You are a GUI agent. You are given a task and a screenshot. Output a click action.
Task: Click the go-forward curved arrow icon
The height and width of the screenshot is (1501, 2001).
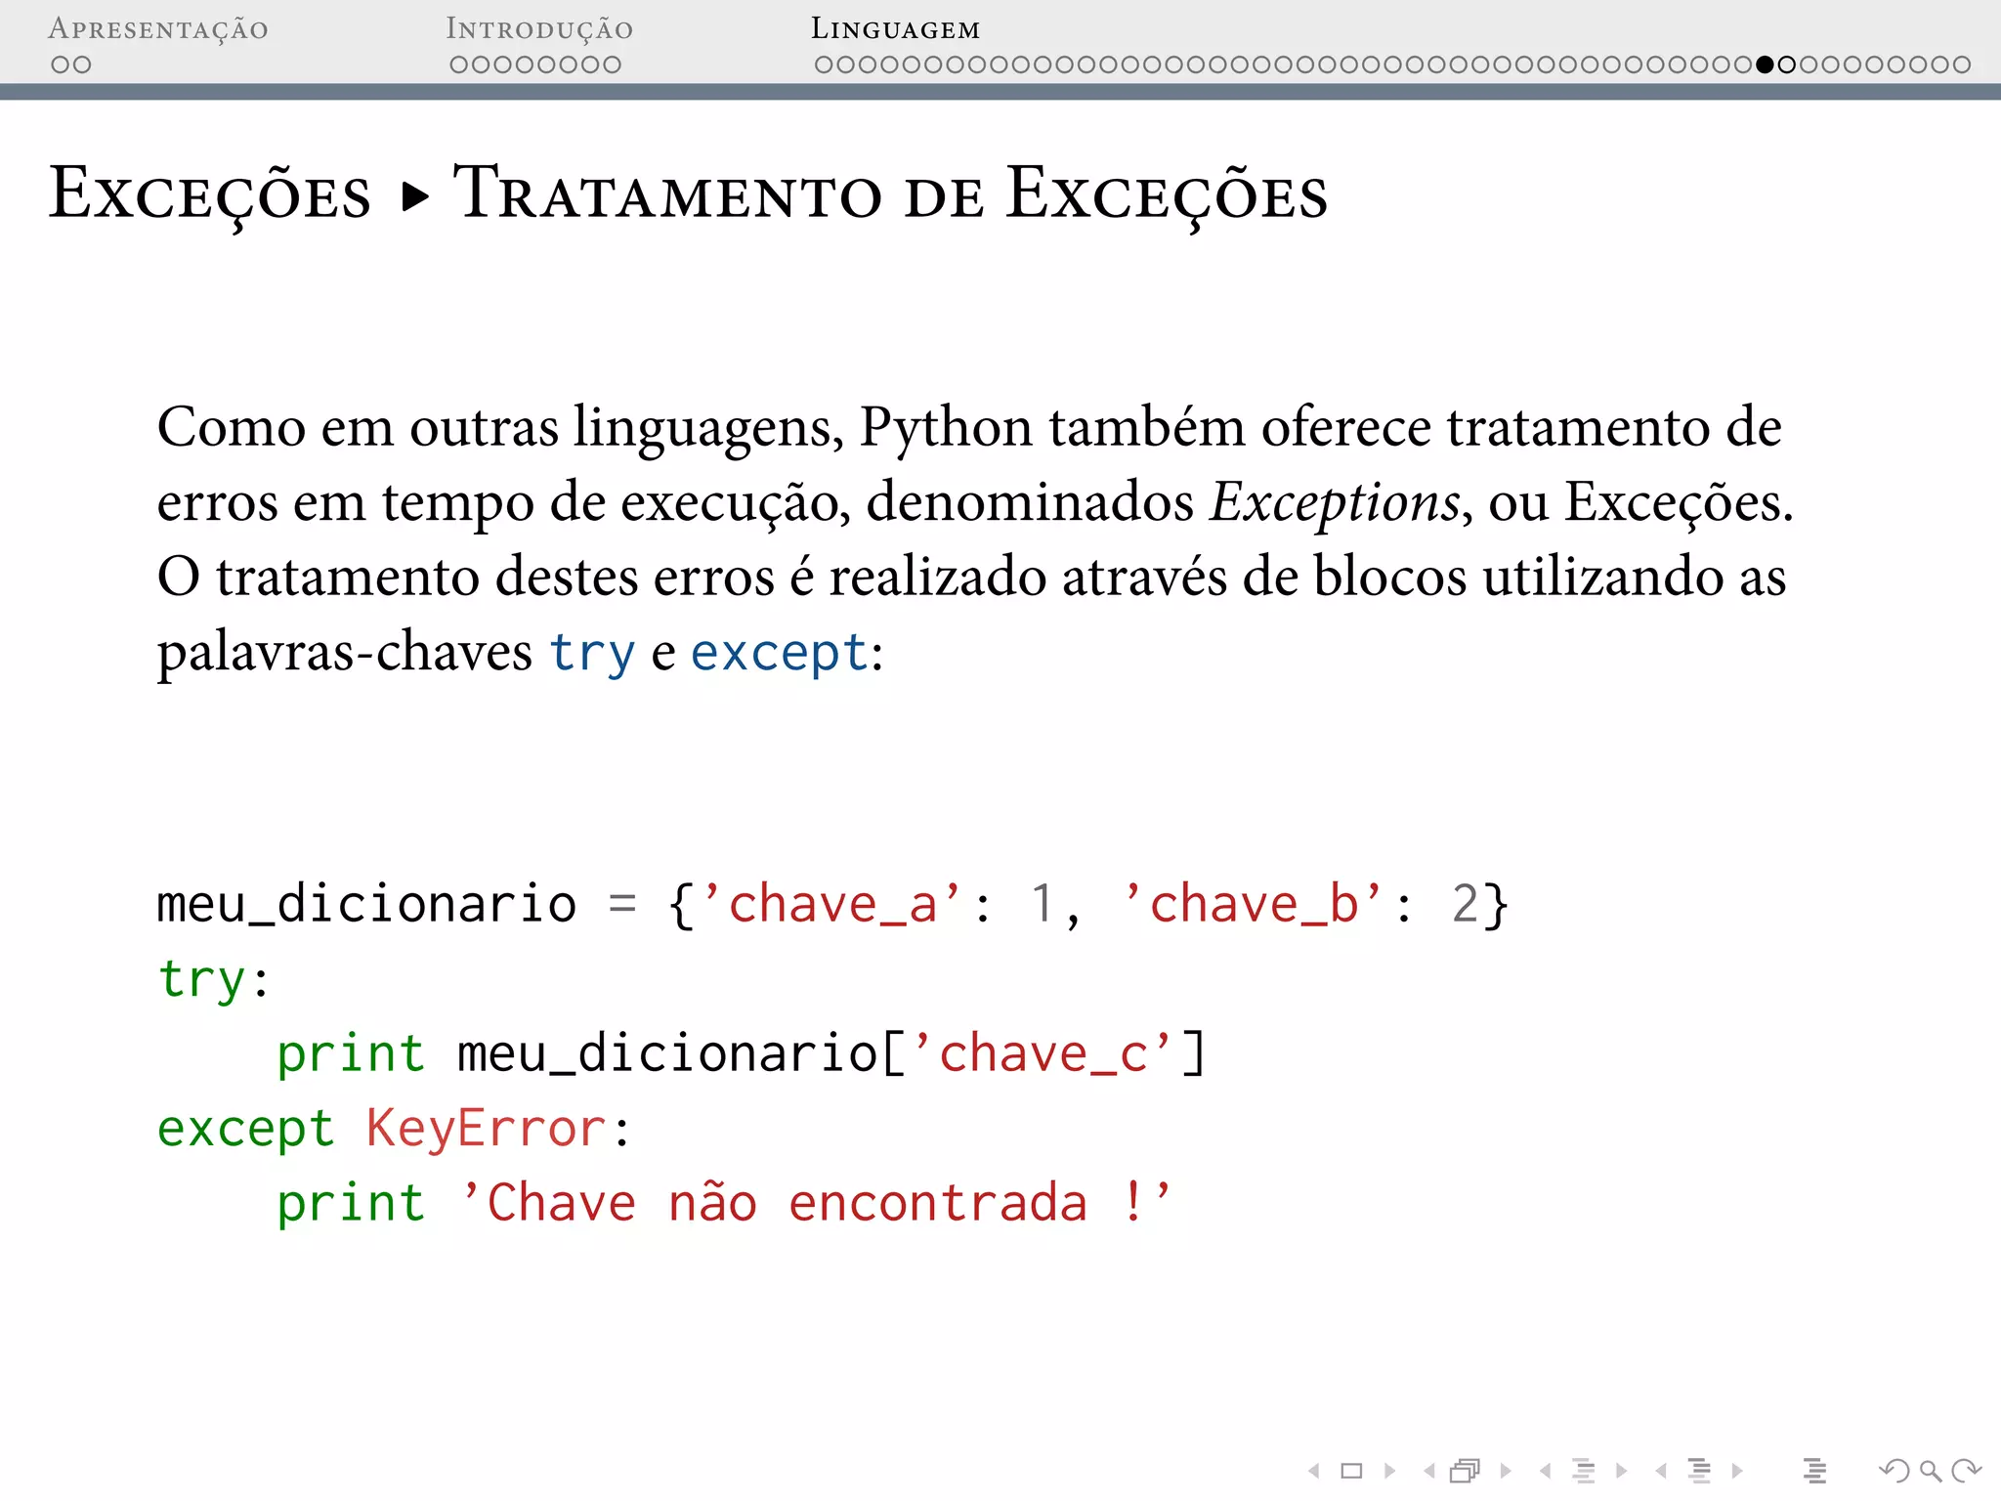pyautogui.click(x=1966, y=1471)
